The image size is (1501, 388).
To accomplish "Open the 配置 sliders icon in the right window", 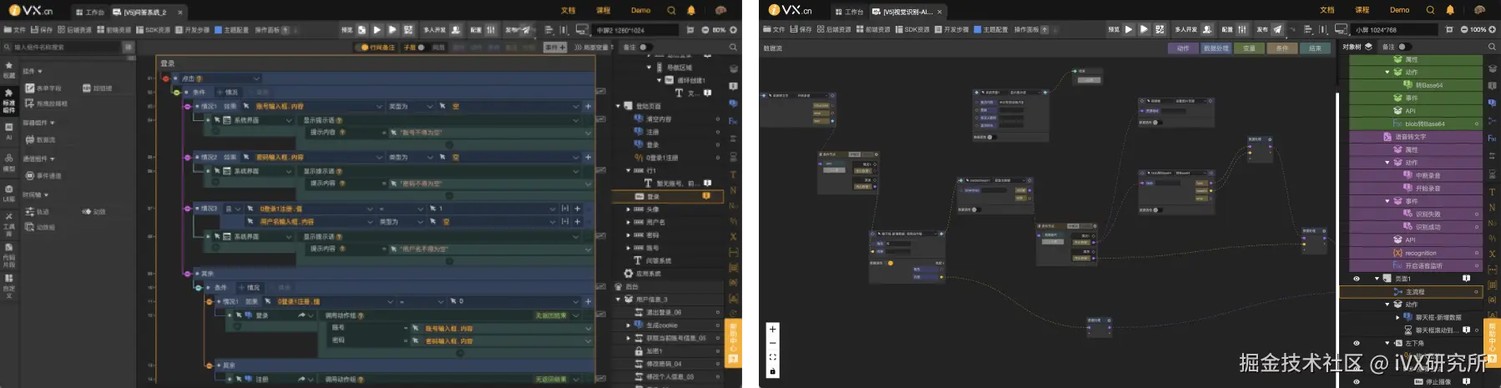I will [1242, 29].
